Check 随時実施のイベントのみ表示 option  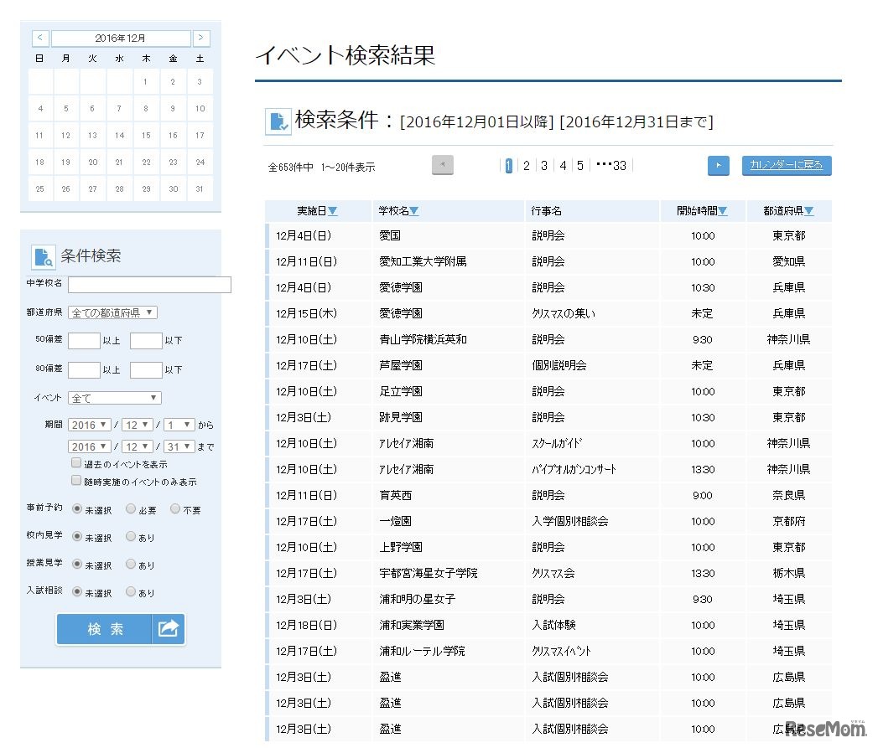click(76, 482)
